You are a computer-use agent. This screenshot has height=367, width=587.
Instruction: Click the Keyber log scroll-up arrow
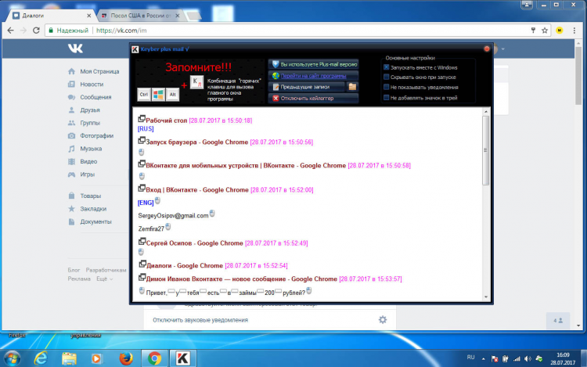pyautogui.click(x=486, y=111)
